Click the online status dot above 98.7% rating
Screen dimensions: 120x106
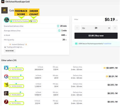[16, 67]
